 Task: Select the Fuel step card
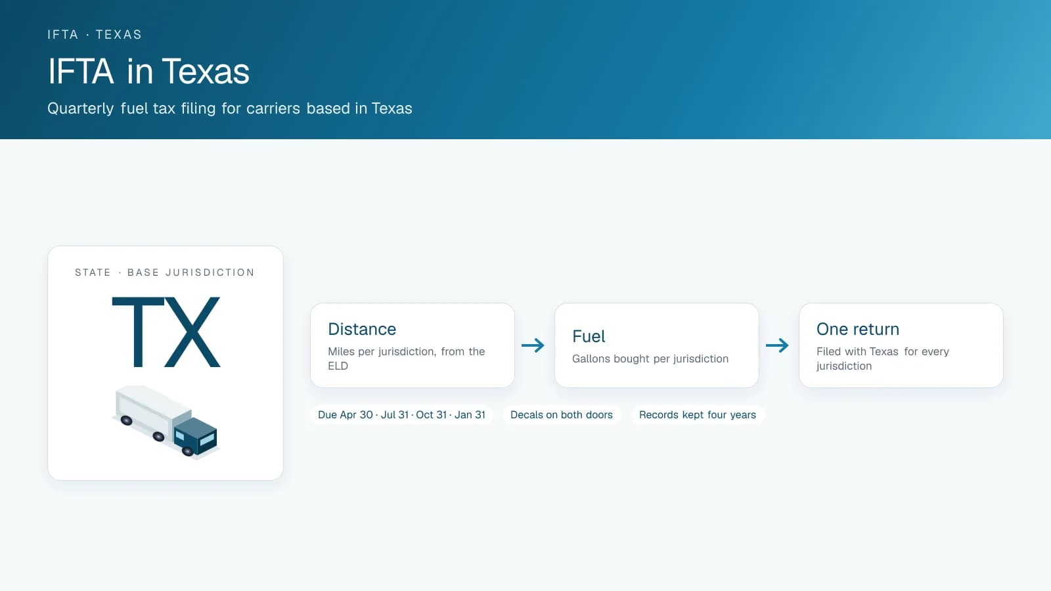coord(657,345)
